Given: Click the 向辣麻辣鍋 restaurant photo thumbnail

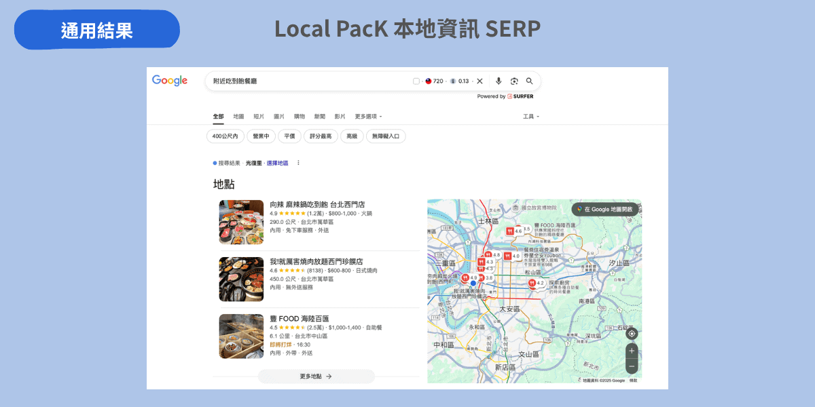Looking at the screenshot, I should click(241, 222).
